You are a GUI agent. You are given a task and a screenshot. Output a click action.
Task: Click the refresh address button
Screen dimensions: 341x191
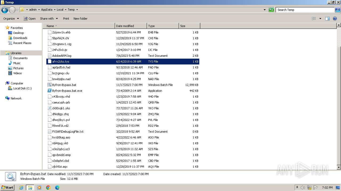click(x=271, y=10)
